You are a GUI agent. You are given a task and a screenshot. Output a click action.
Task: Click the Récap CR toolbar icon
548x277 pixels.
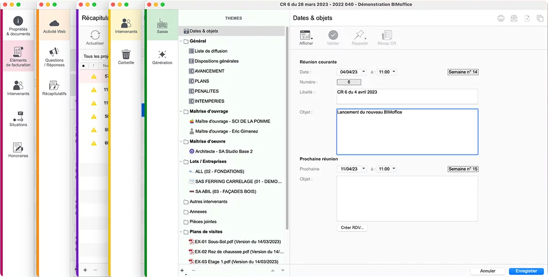(x=386, y=36)
